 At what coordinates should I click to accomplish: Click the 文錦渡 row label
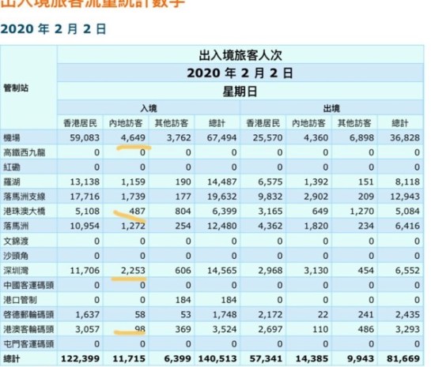coord(16,241)
